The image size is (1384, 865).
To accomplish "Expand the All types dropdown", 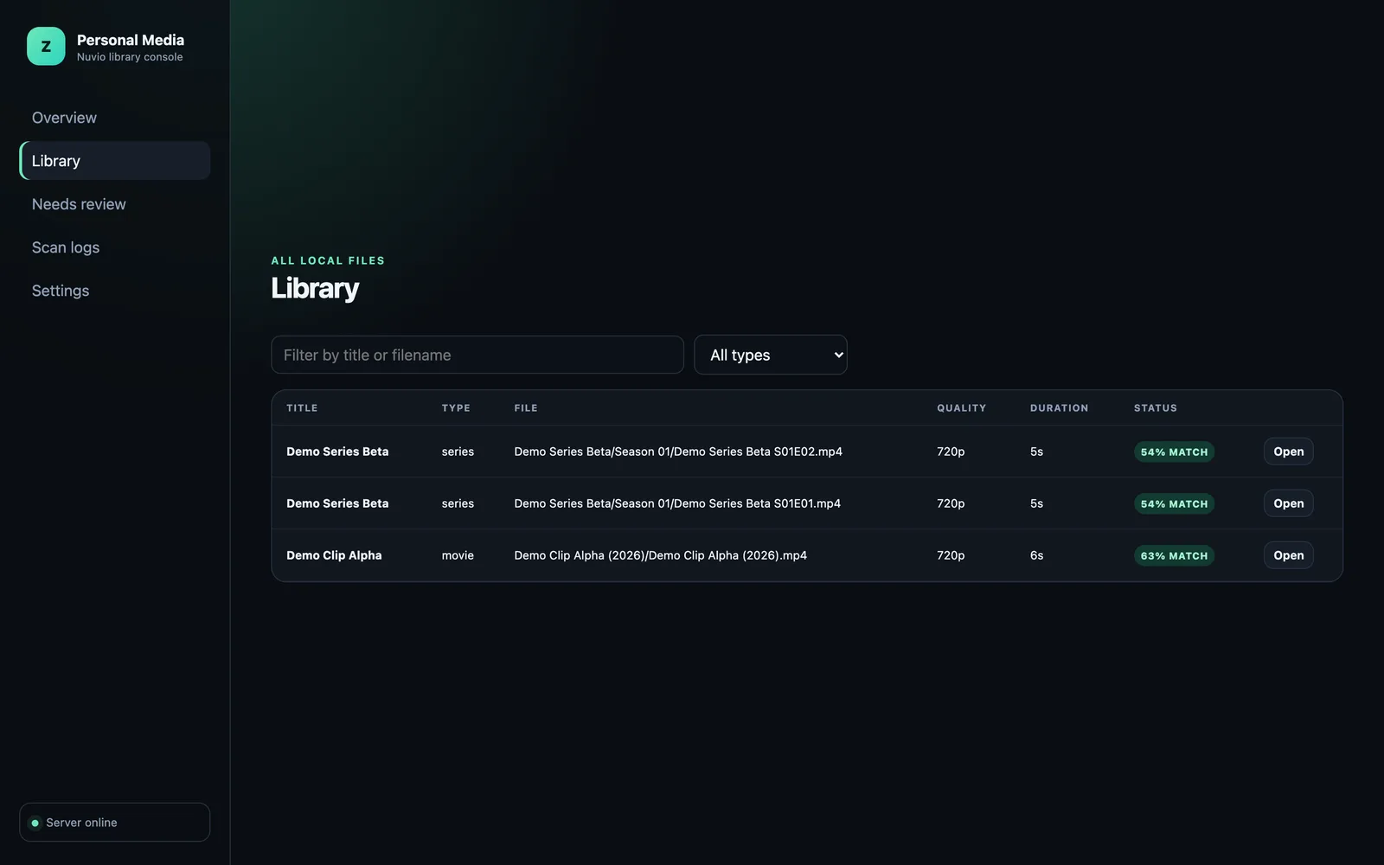I will (771, 355).
